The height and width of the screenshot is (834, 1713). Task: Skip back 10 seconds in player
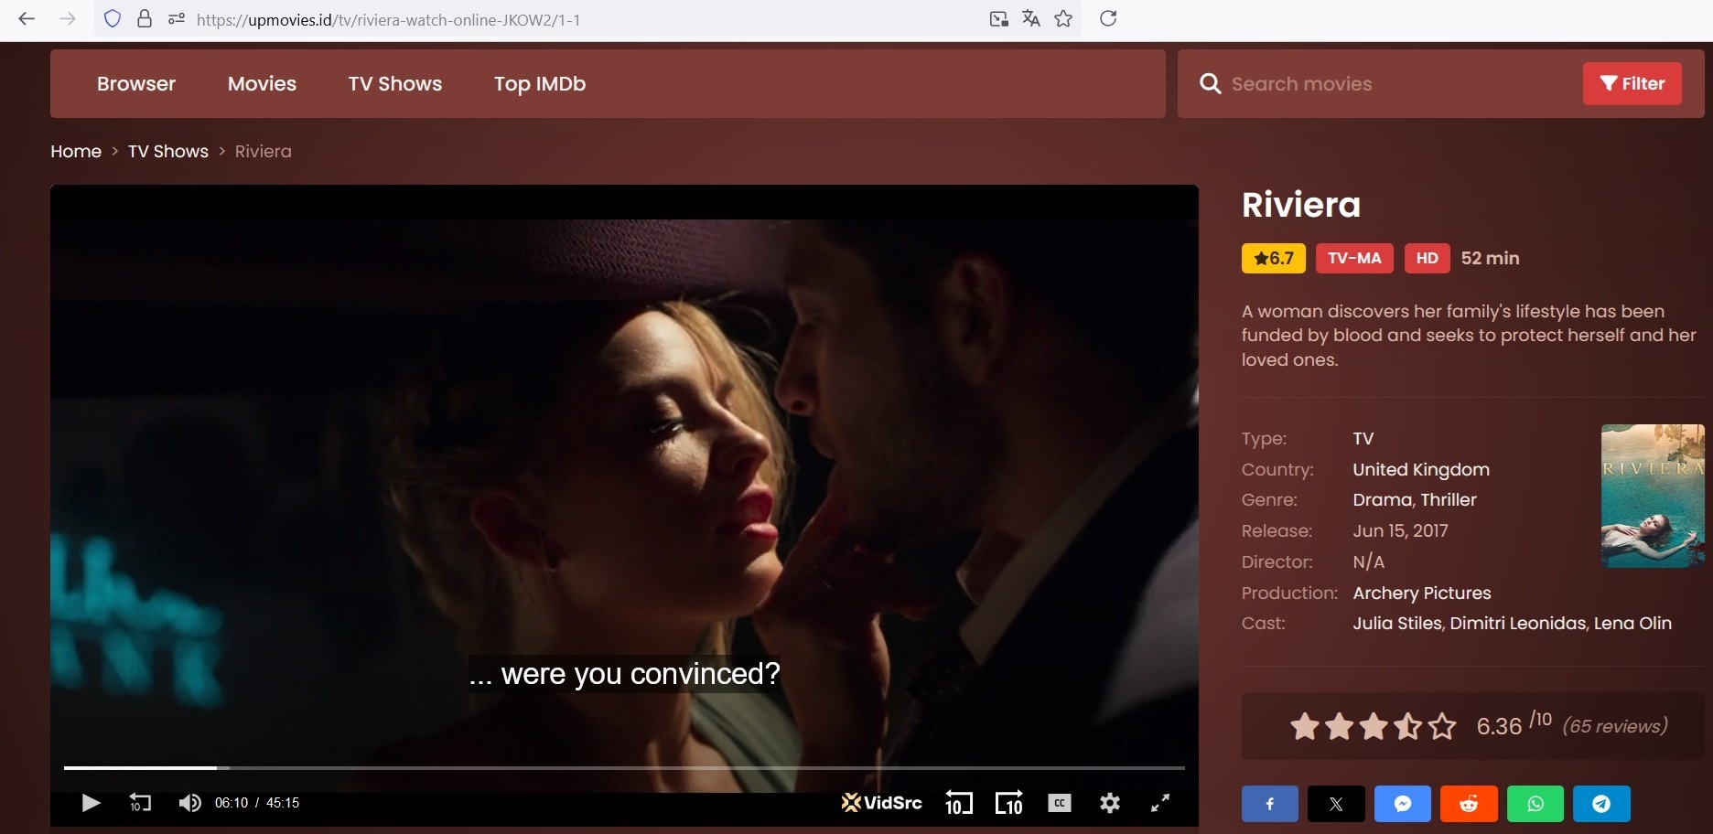[x=958, y=803]
